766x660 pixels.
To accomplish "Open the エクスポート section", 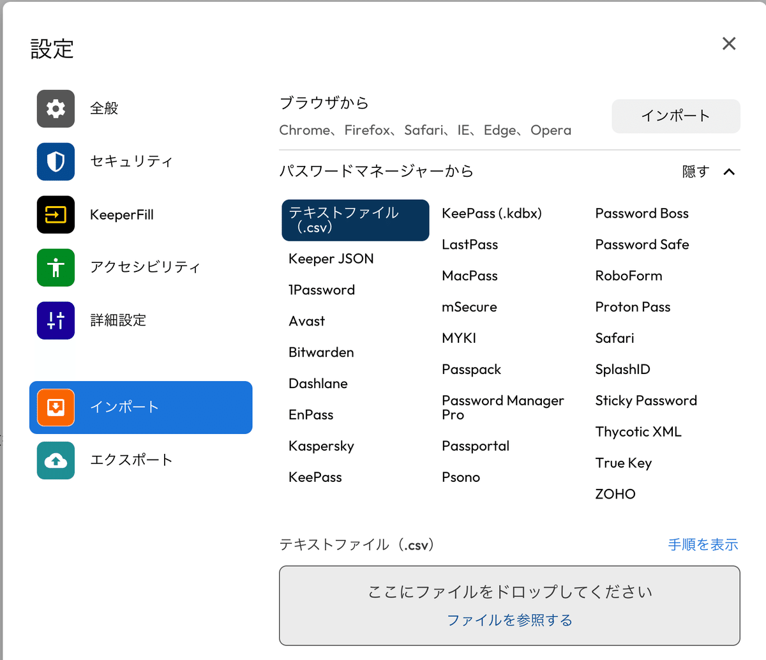I will pyautogui.click(x=131, y=460).
